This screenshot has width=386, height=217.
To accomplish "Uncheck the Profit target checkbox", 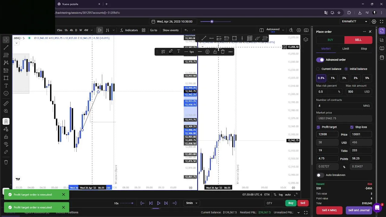I will (x=318, y=127).
